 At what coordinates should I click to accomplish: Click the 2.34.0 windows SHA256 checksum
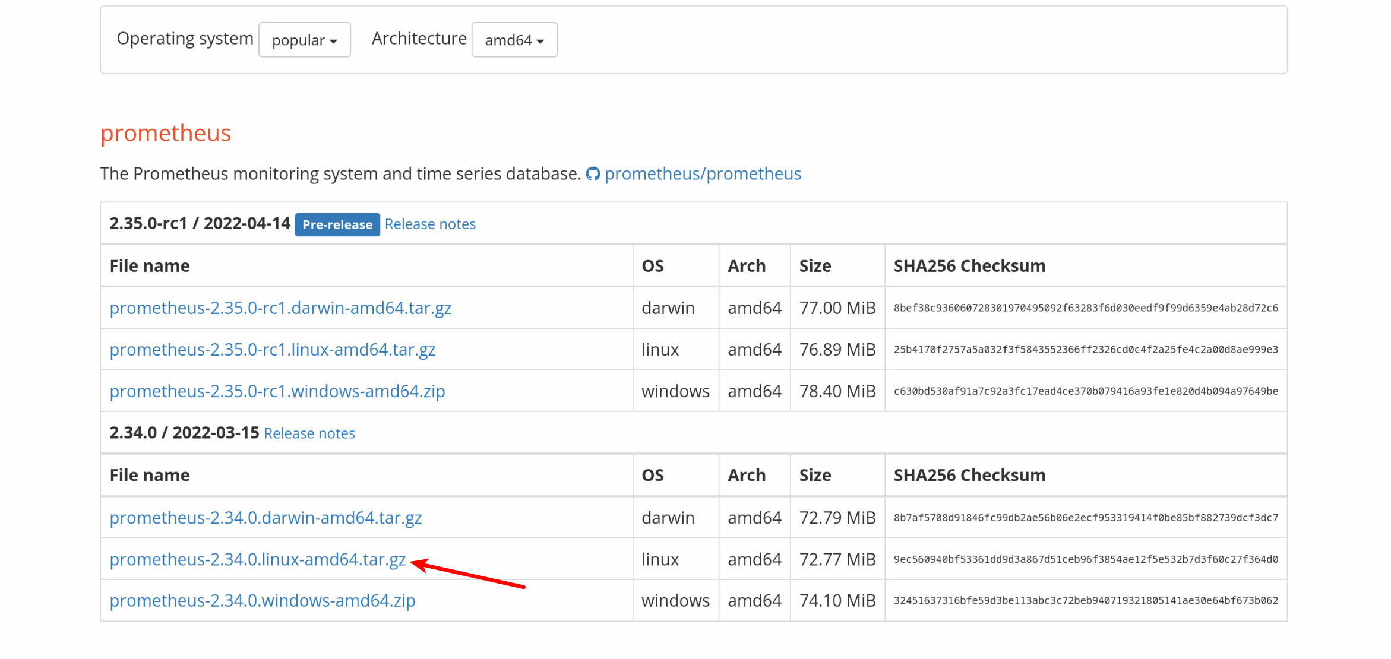click(1085, 601)
